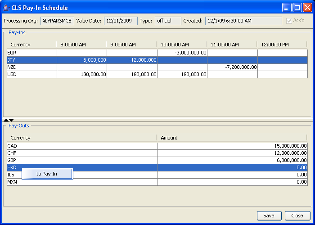Choose 'to Pay-In' context menu entry
Viewport: 315px width, 225px height.
coord(47,174)
